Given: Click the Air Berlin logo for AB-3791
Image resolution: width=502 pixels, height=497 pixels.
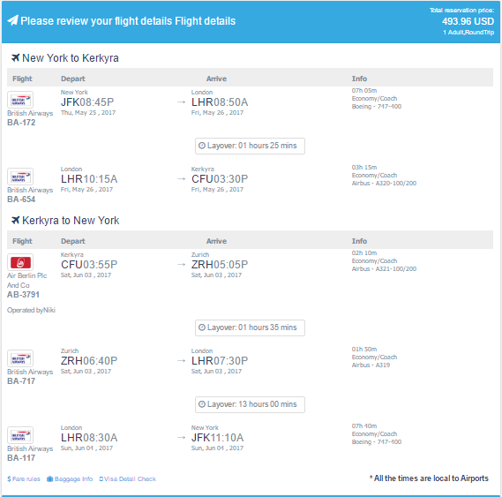Looking at the screenshot, I should [x=20, y=262].
